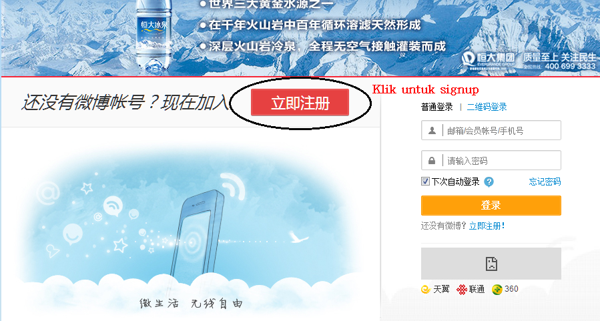Click the 恒大集团 logo in banner
The height and width of the screenshot is (321, 600).
tap(489, 59)
